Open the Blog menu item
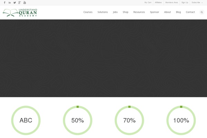 178,12
